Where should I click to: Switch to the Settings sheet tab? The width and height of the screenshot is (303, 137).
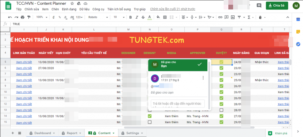[132, 133]
